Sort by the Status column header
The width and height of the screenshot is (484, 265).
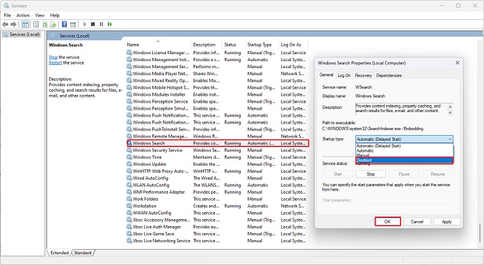[x=233, y=45]
